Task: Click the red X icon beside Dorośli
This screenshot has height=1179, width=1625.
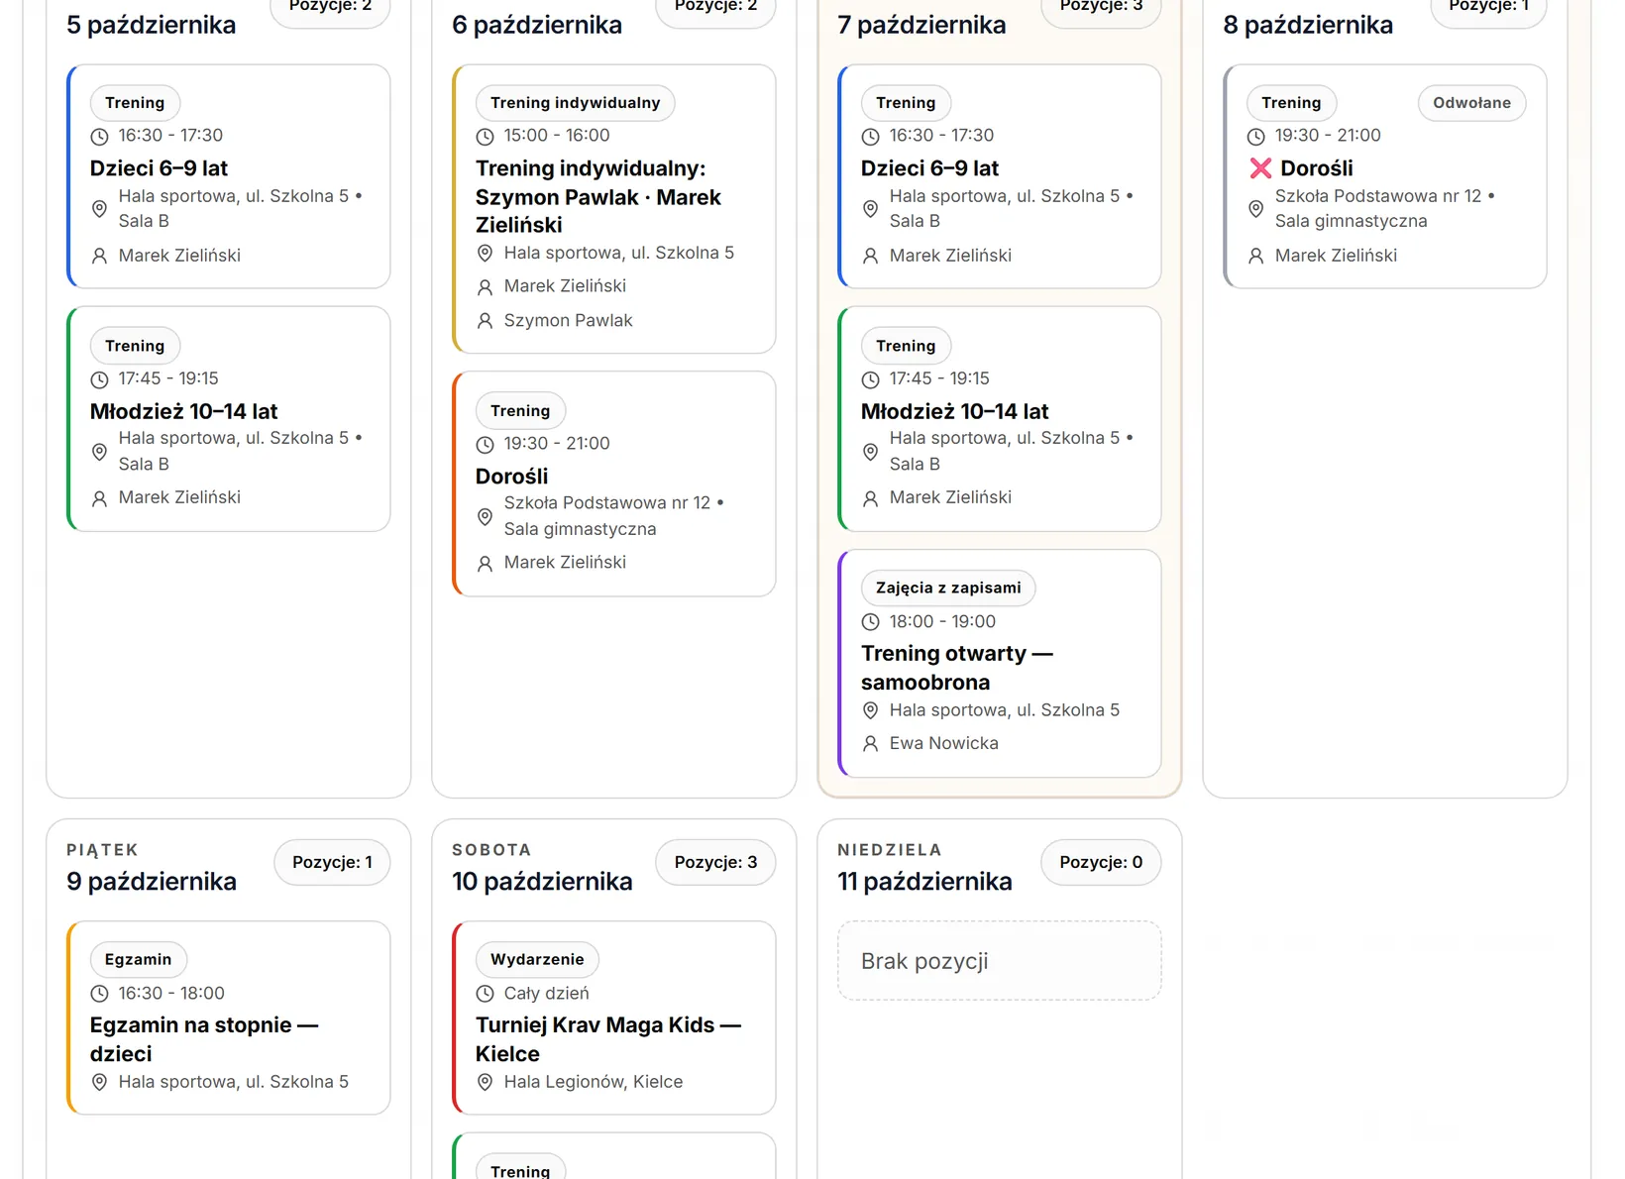Action: click(1260, 168)
